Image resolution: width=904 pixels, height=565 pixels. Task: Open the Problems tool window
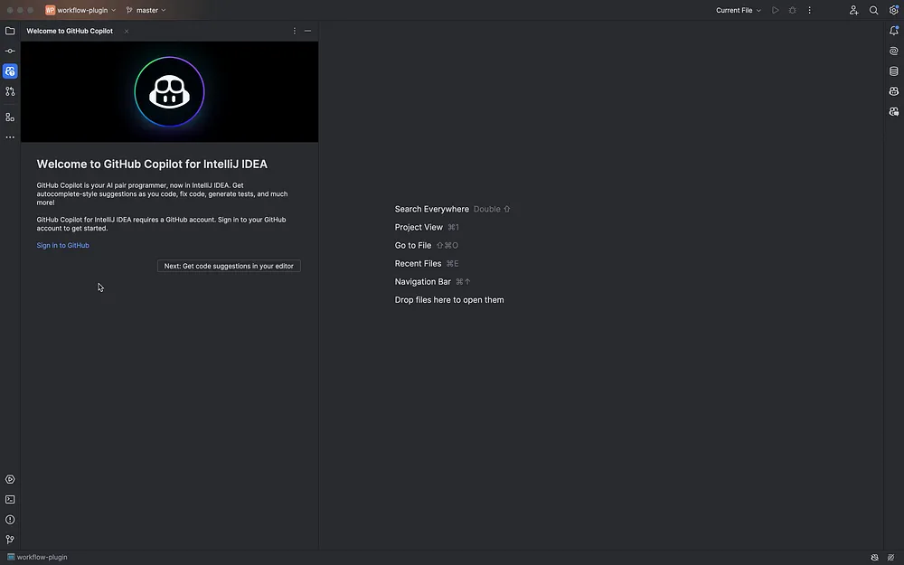click(10, 520)
